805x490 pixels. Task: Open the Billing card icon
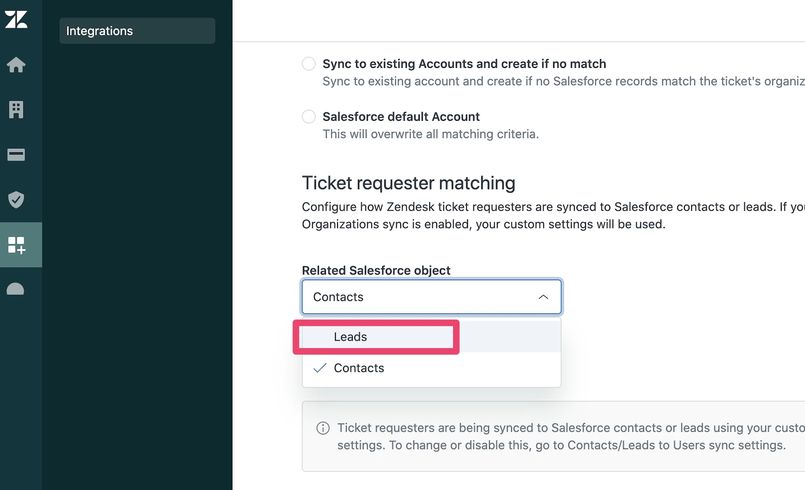pyautogui.click(x=16, y=155)
